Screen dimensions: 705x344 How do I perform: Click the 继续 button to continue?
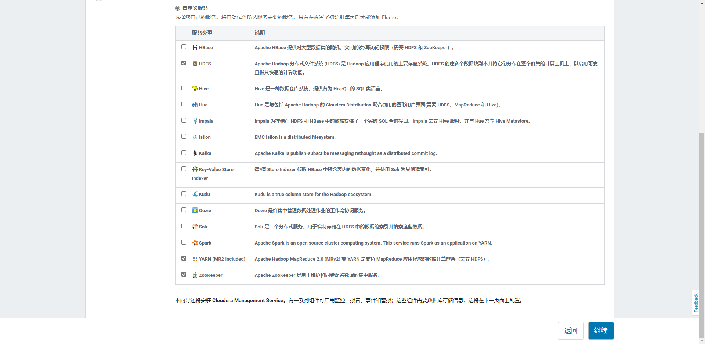point(601,331)
